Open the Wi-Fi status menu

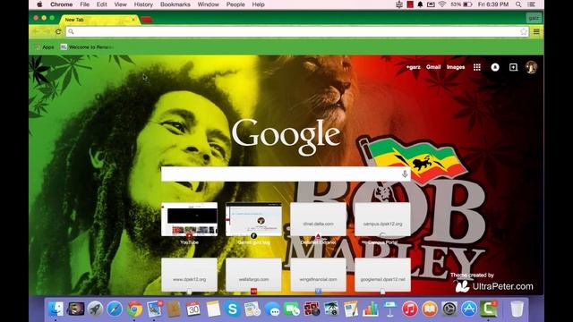pyautogui.click(x=442, y=4)
